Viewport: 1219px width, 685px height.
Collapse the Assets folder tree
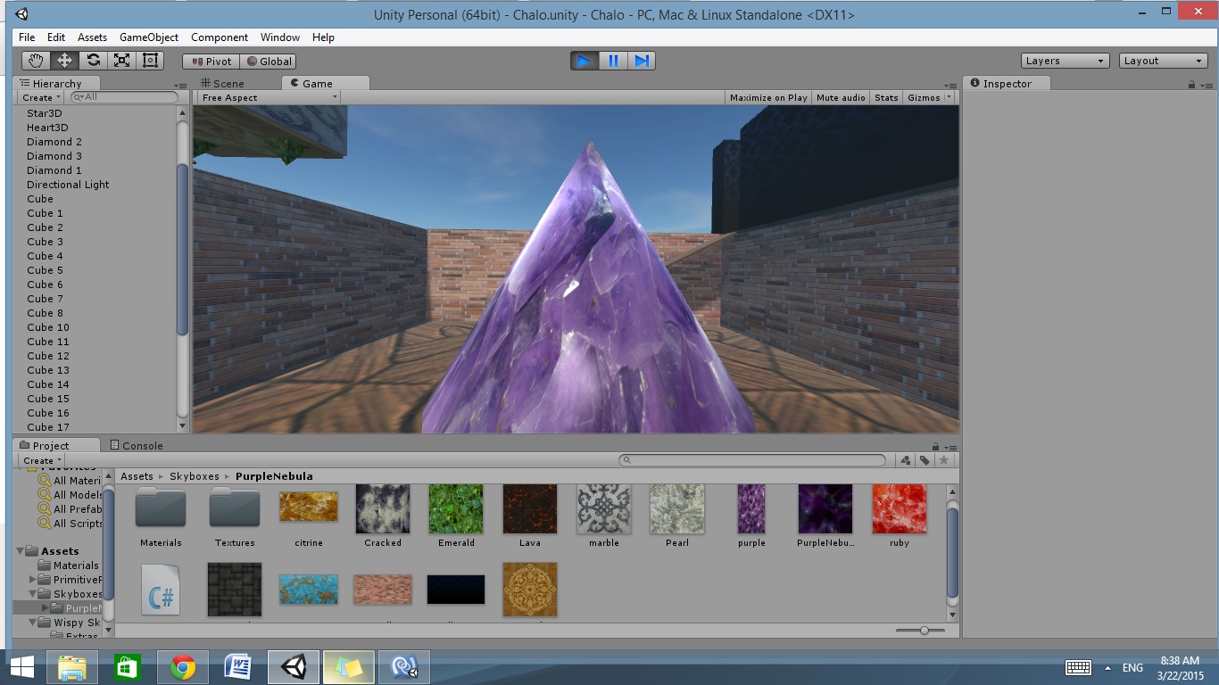21,551
